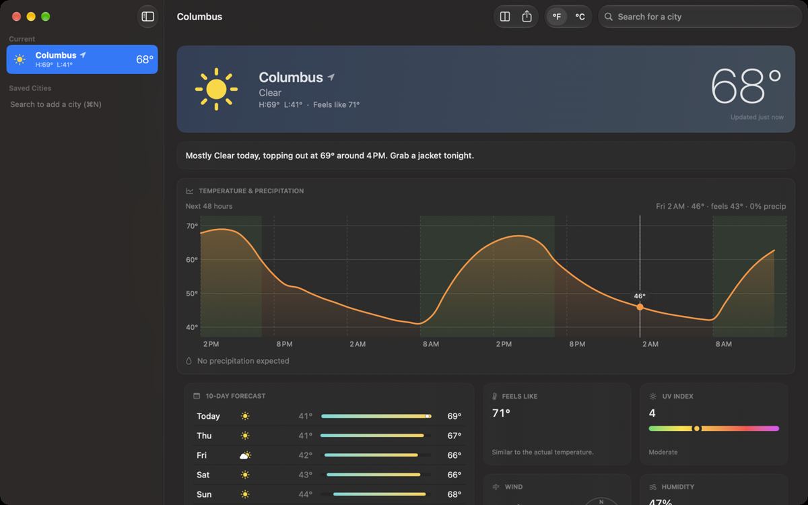Switch temperature units to Fahrenheit
This screenshot has width=808, height=505.
(x=557, y=17)
